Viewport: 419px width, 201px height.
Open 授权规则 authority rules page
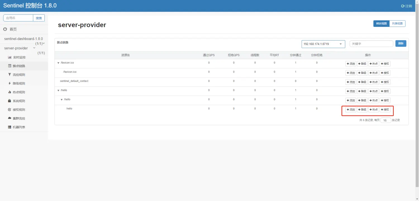[x=17, y=110]
